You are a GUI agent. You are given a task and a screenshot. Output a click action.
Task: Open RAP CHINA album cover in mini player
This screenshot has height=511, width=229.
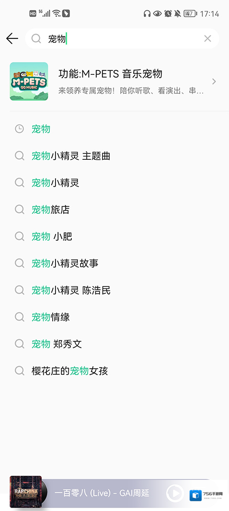26,492
